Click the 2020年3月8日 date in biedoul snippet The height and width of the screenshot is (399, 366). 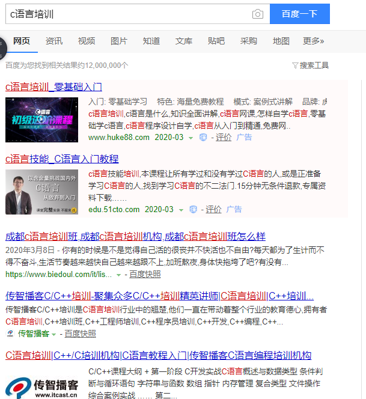coord(30,250)
